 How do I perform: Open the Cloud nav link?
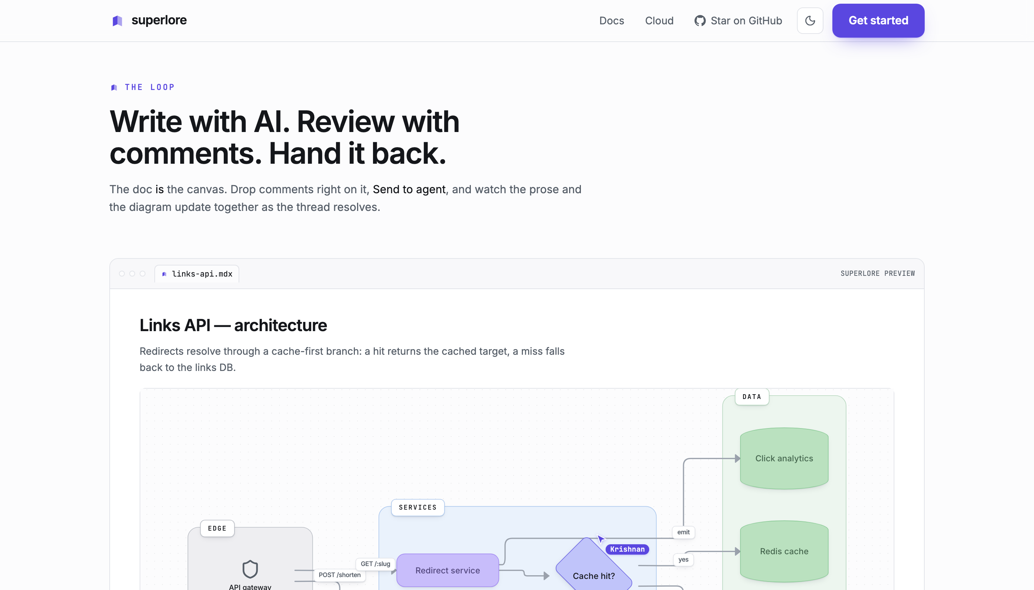[659, 21]
